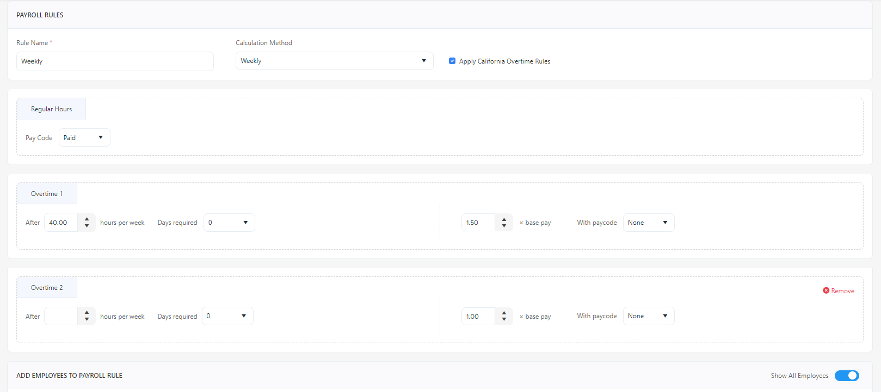Increase Overtime 2 hours-per-week using up arrow

pyautogui.click(x=87, y=313)
